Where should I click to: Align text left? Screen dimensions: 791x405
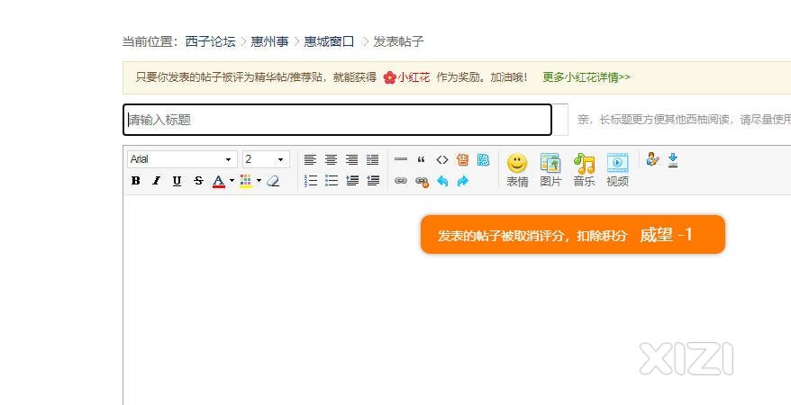310,159
